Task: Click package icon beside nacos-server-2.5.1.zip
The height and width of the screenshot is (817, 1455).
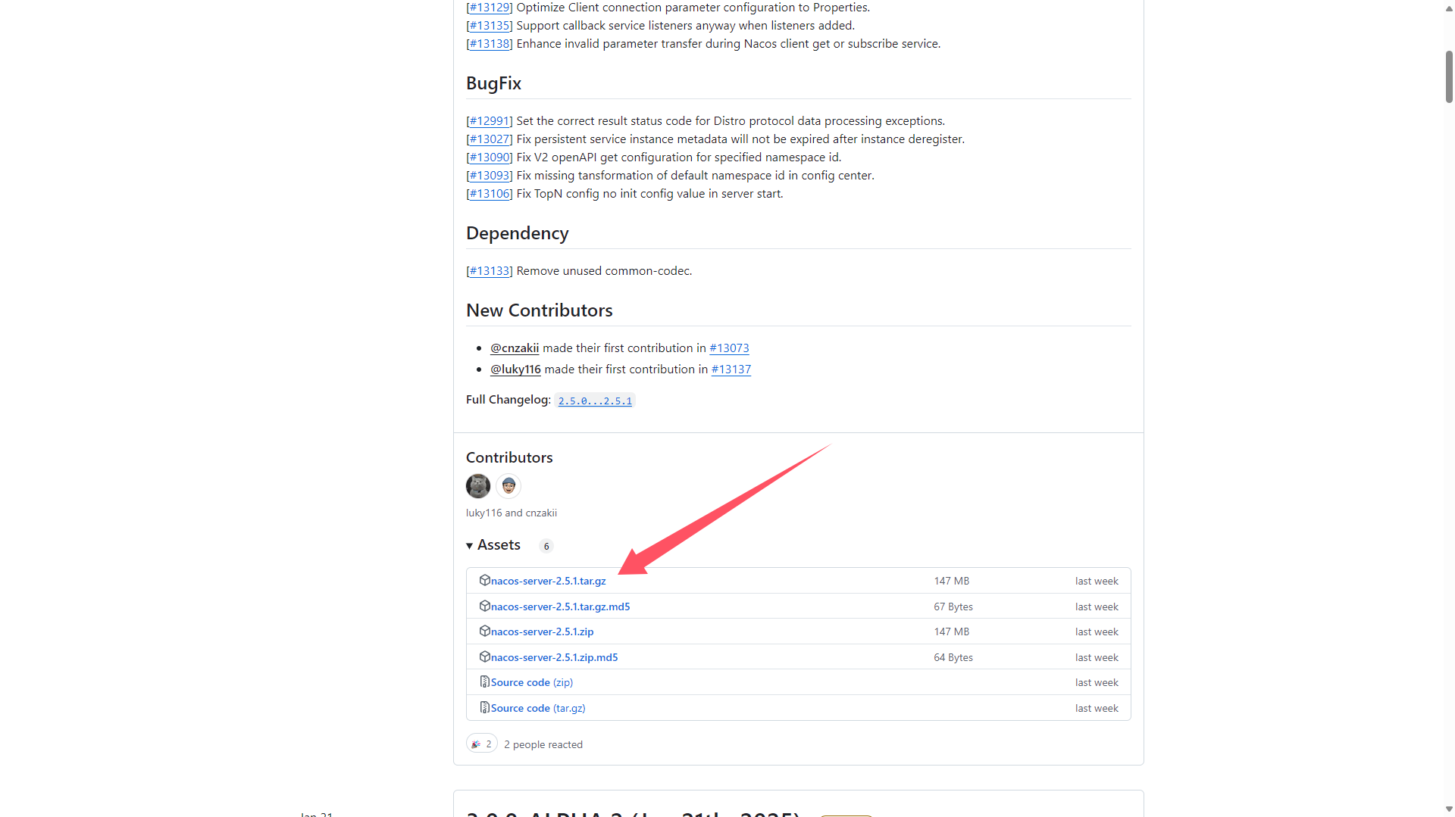Action: (484, 631)
